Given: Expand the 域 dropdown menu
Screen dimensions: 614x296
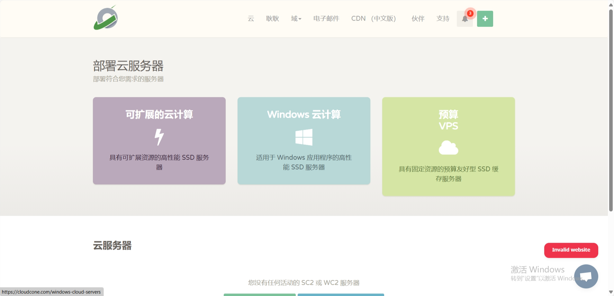Looking at the screenshot, I should coord(295,19).
